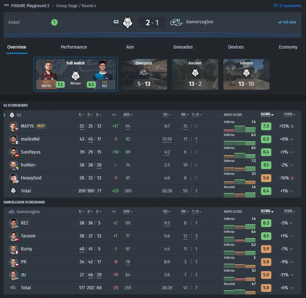
Task: Open Tauson player name link
Action: 28,236
